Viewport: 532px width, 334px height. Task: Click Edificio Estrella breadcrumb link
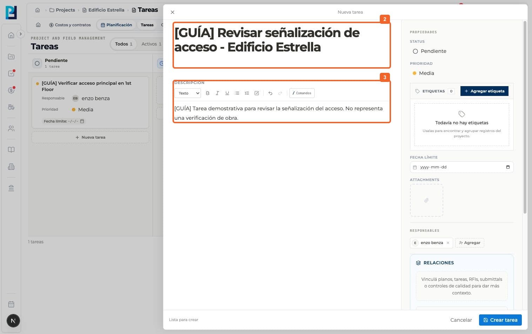[103, 10]
